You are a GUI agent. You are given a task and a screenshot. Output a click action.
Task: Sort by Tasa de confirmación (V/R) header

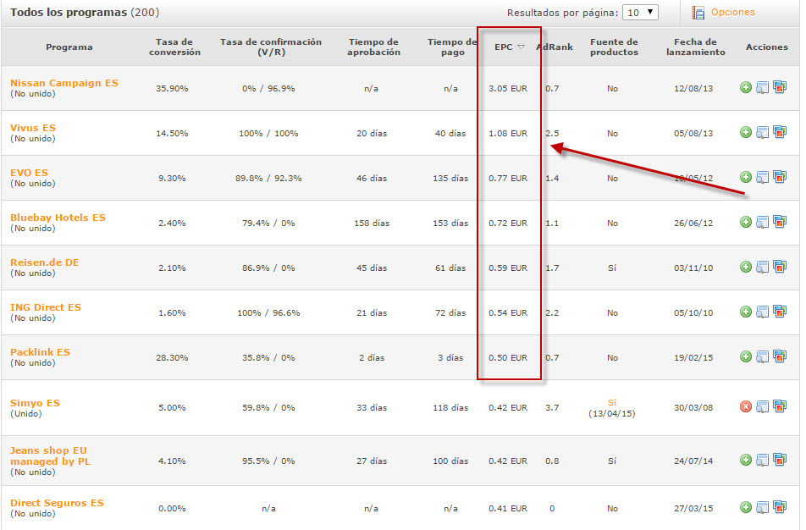pos(271,47)
